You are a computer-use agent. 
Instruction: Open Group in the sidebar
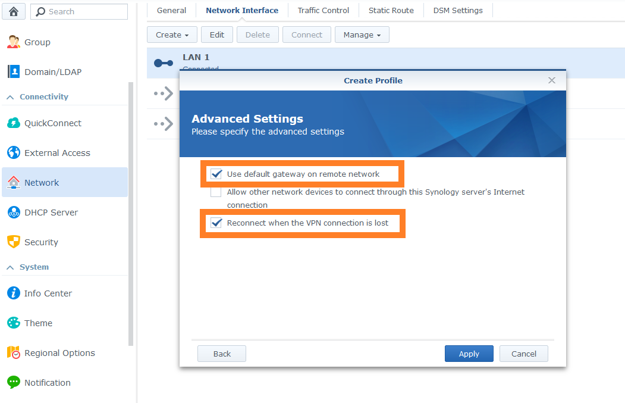point(65,42)
